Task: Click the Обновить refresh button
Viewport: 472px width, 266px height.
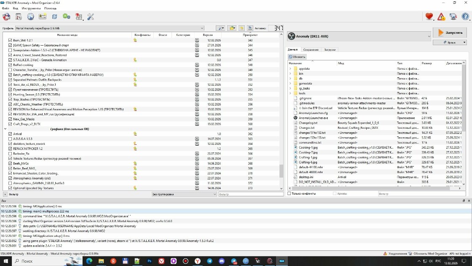Action: 297,57
